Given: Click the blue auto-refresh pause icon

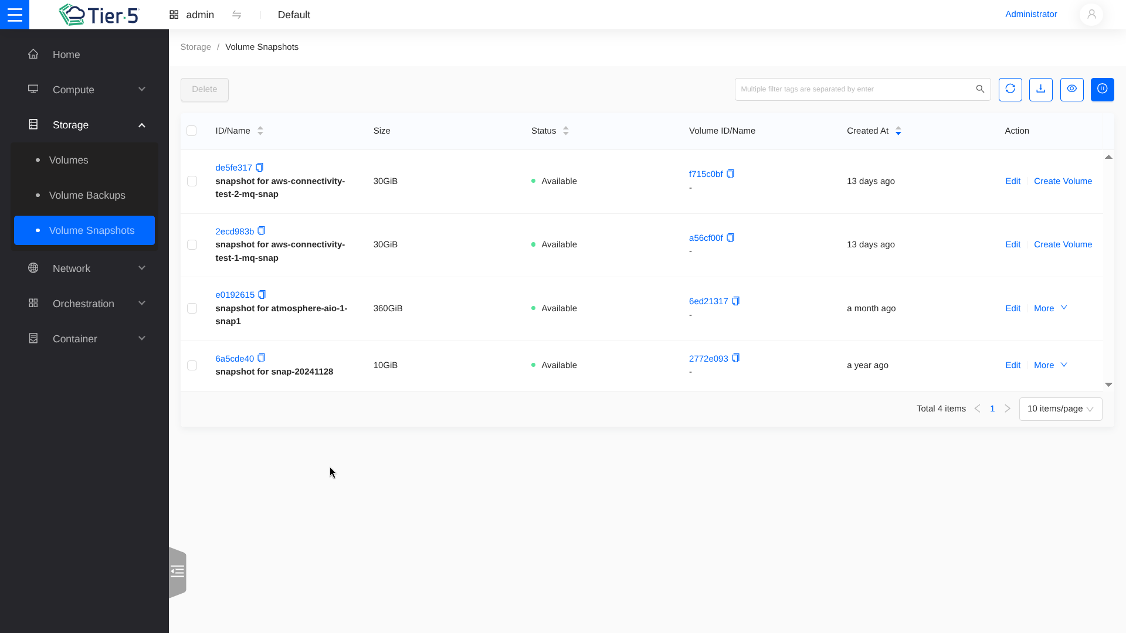Looking at the screenshot, I should click(1102, 89).
